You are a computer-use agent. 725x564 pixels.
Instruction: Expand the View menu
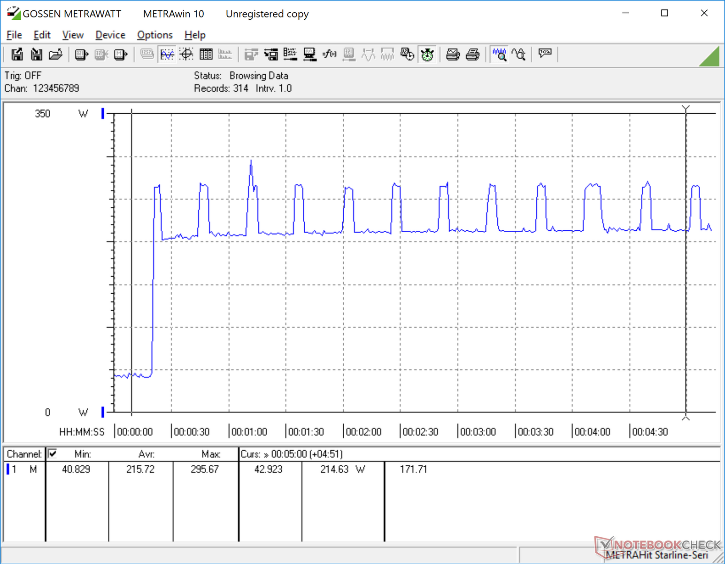click(x=73, y=35)
